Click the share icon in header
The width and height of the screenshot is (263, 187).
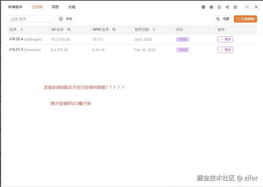tap(227, 7)
